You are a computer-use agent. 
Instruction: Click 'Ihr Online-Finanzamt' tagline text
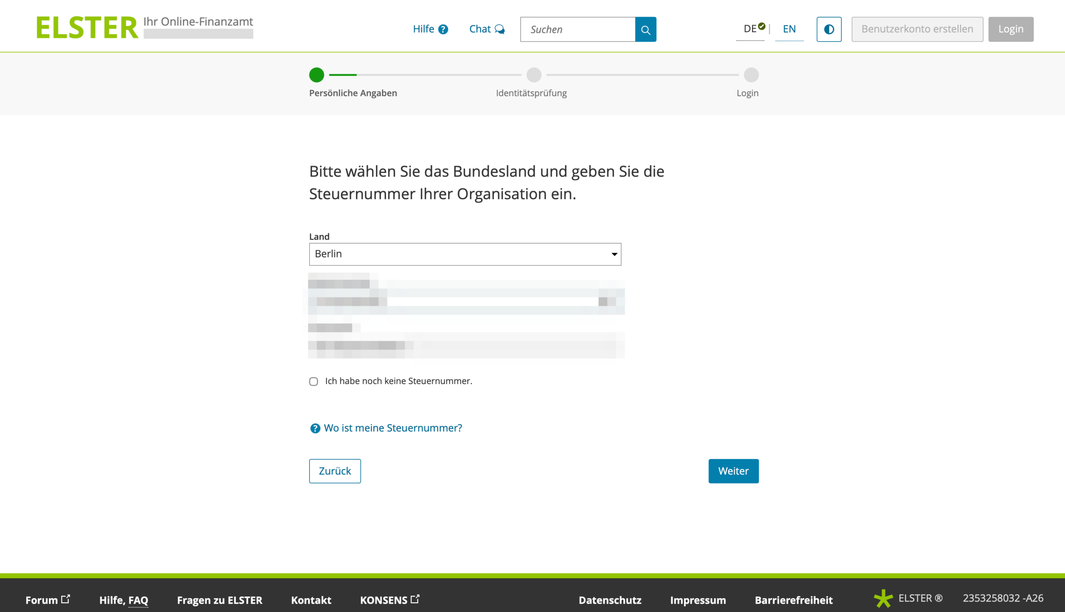point(198,22)
